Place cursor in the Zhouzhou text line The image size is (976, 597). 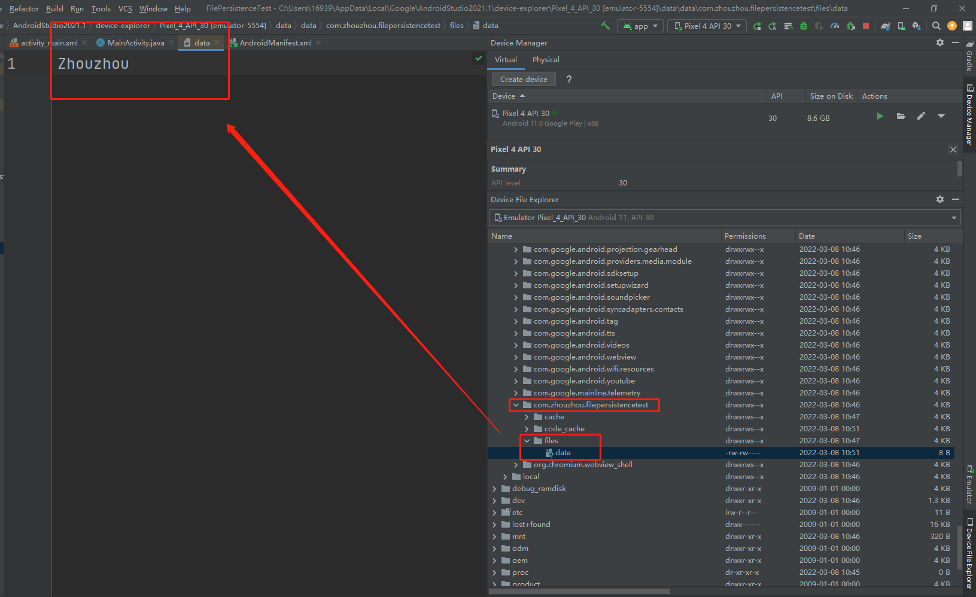(93, 63)
